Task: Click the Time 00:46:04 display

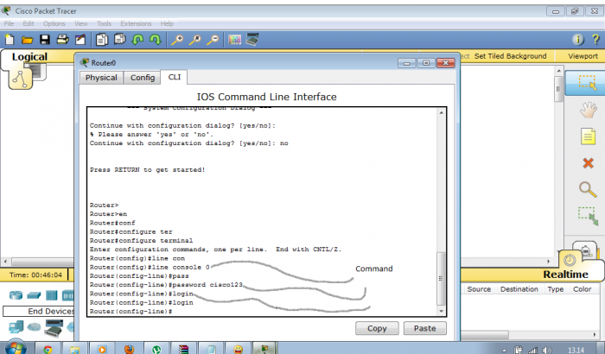Action: point(35,275)
